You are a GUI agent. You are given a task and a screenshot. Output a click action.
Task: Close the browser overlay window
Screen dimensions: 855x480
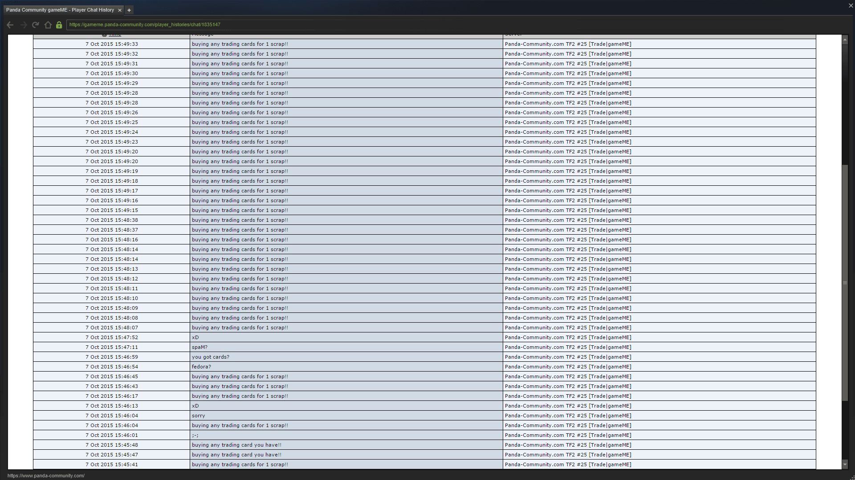851,6
